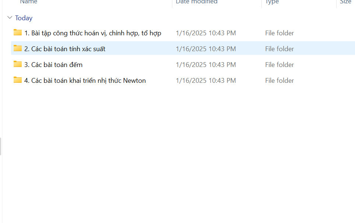This screenshot has height=223, width=355.
Task: Select "4. Các bài toán khai triển nhị thức Newton"
Action: click(85, 81)
